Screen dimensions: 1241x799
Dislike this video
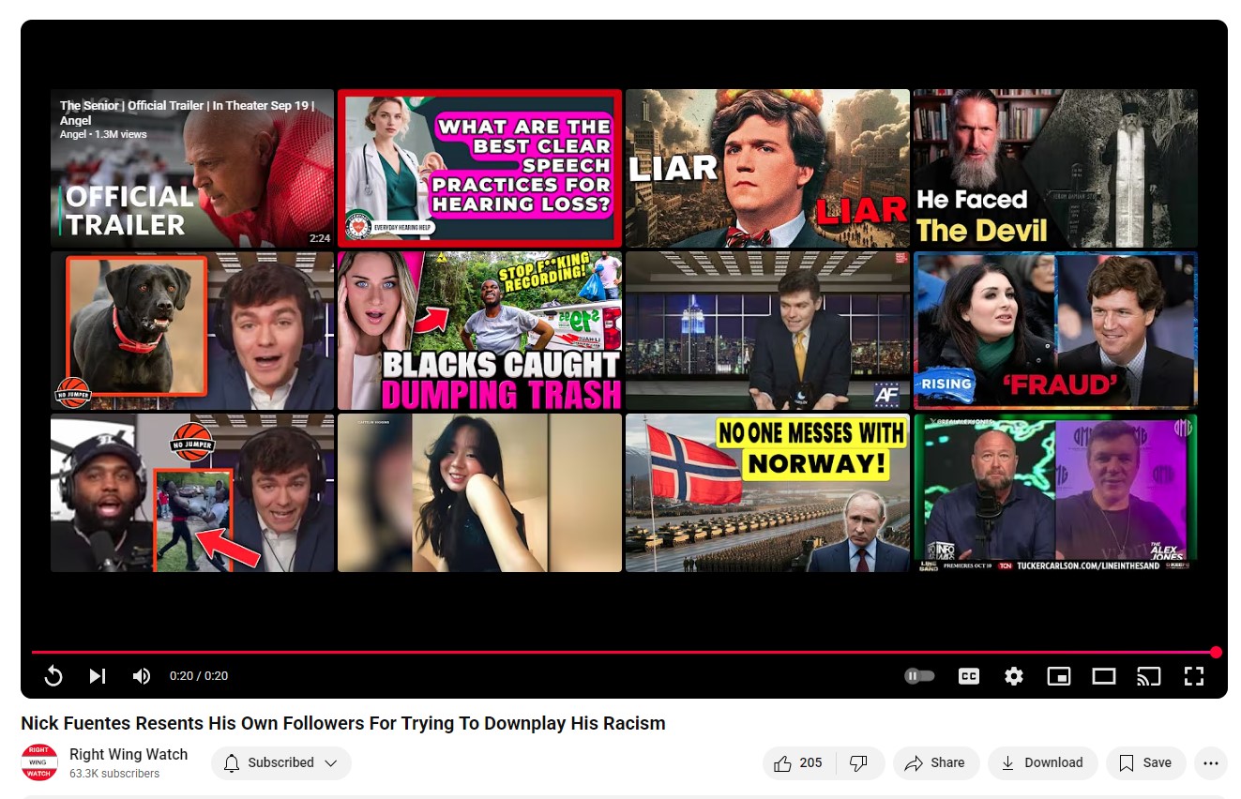click(859, 763)
